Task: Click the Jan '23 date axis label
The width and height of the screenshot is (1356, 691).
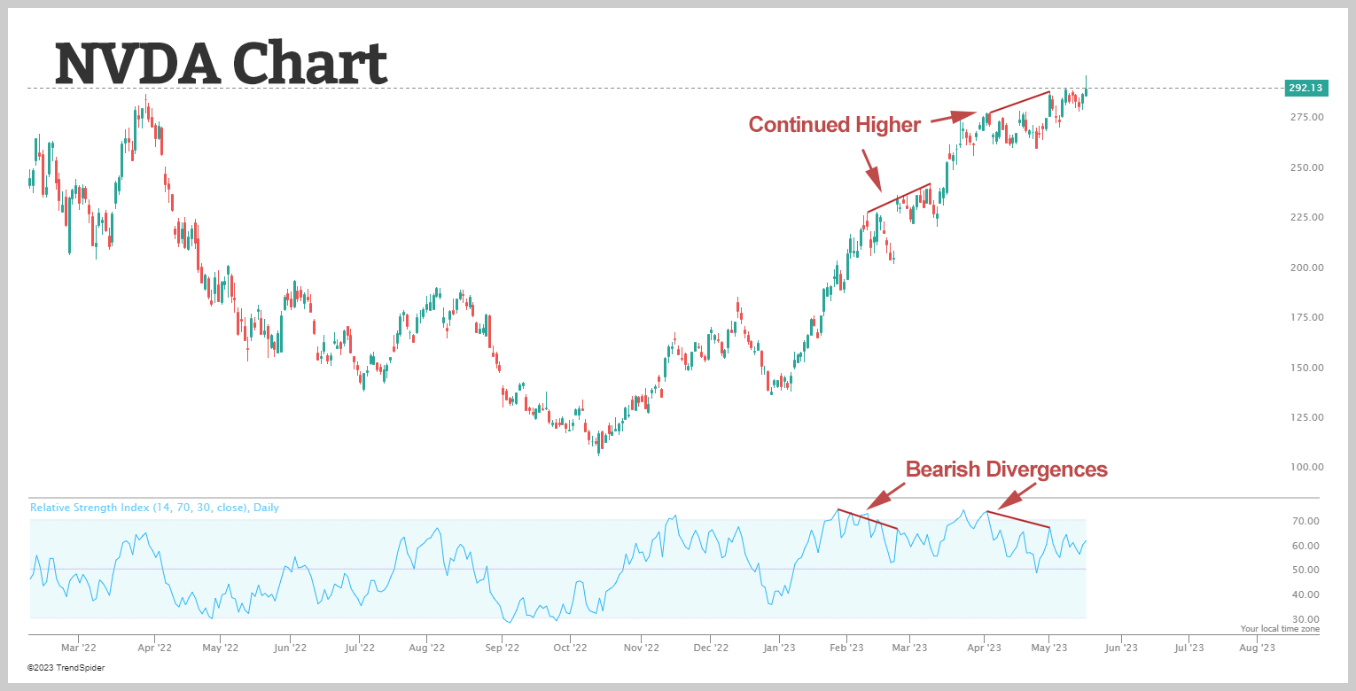Action: (778, 648)
